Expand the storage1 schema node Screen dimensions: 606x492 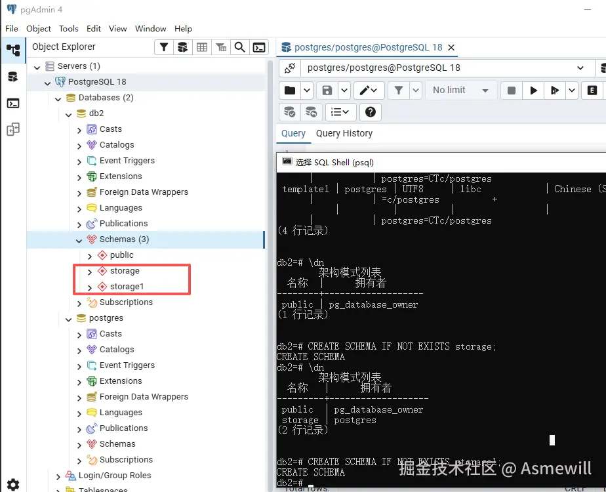tap(90, 287)
